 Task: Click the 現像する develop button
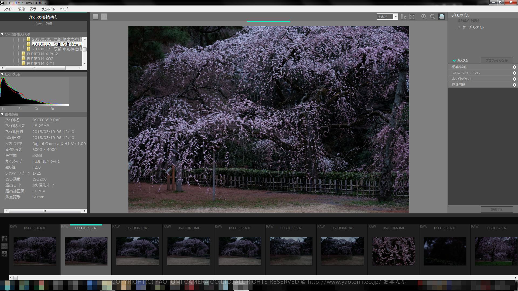click(x=497, y=210)
